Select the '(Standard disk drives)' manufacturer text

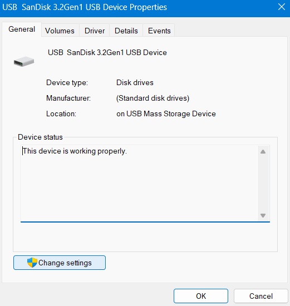point(153,98)
